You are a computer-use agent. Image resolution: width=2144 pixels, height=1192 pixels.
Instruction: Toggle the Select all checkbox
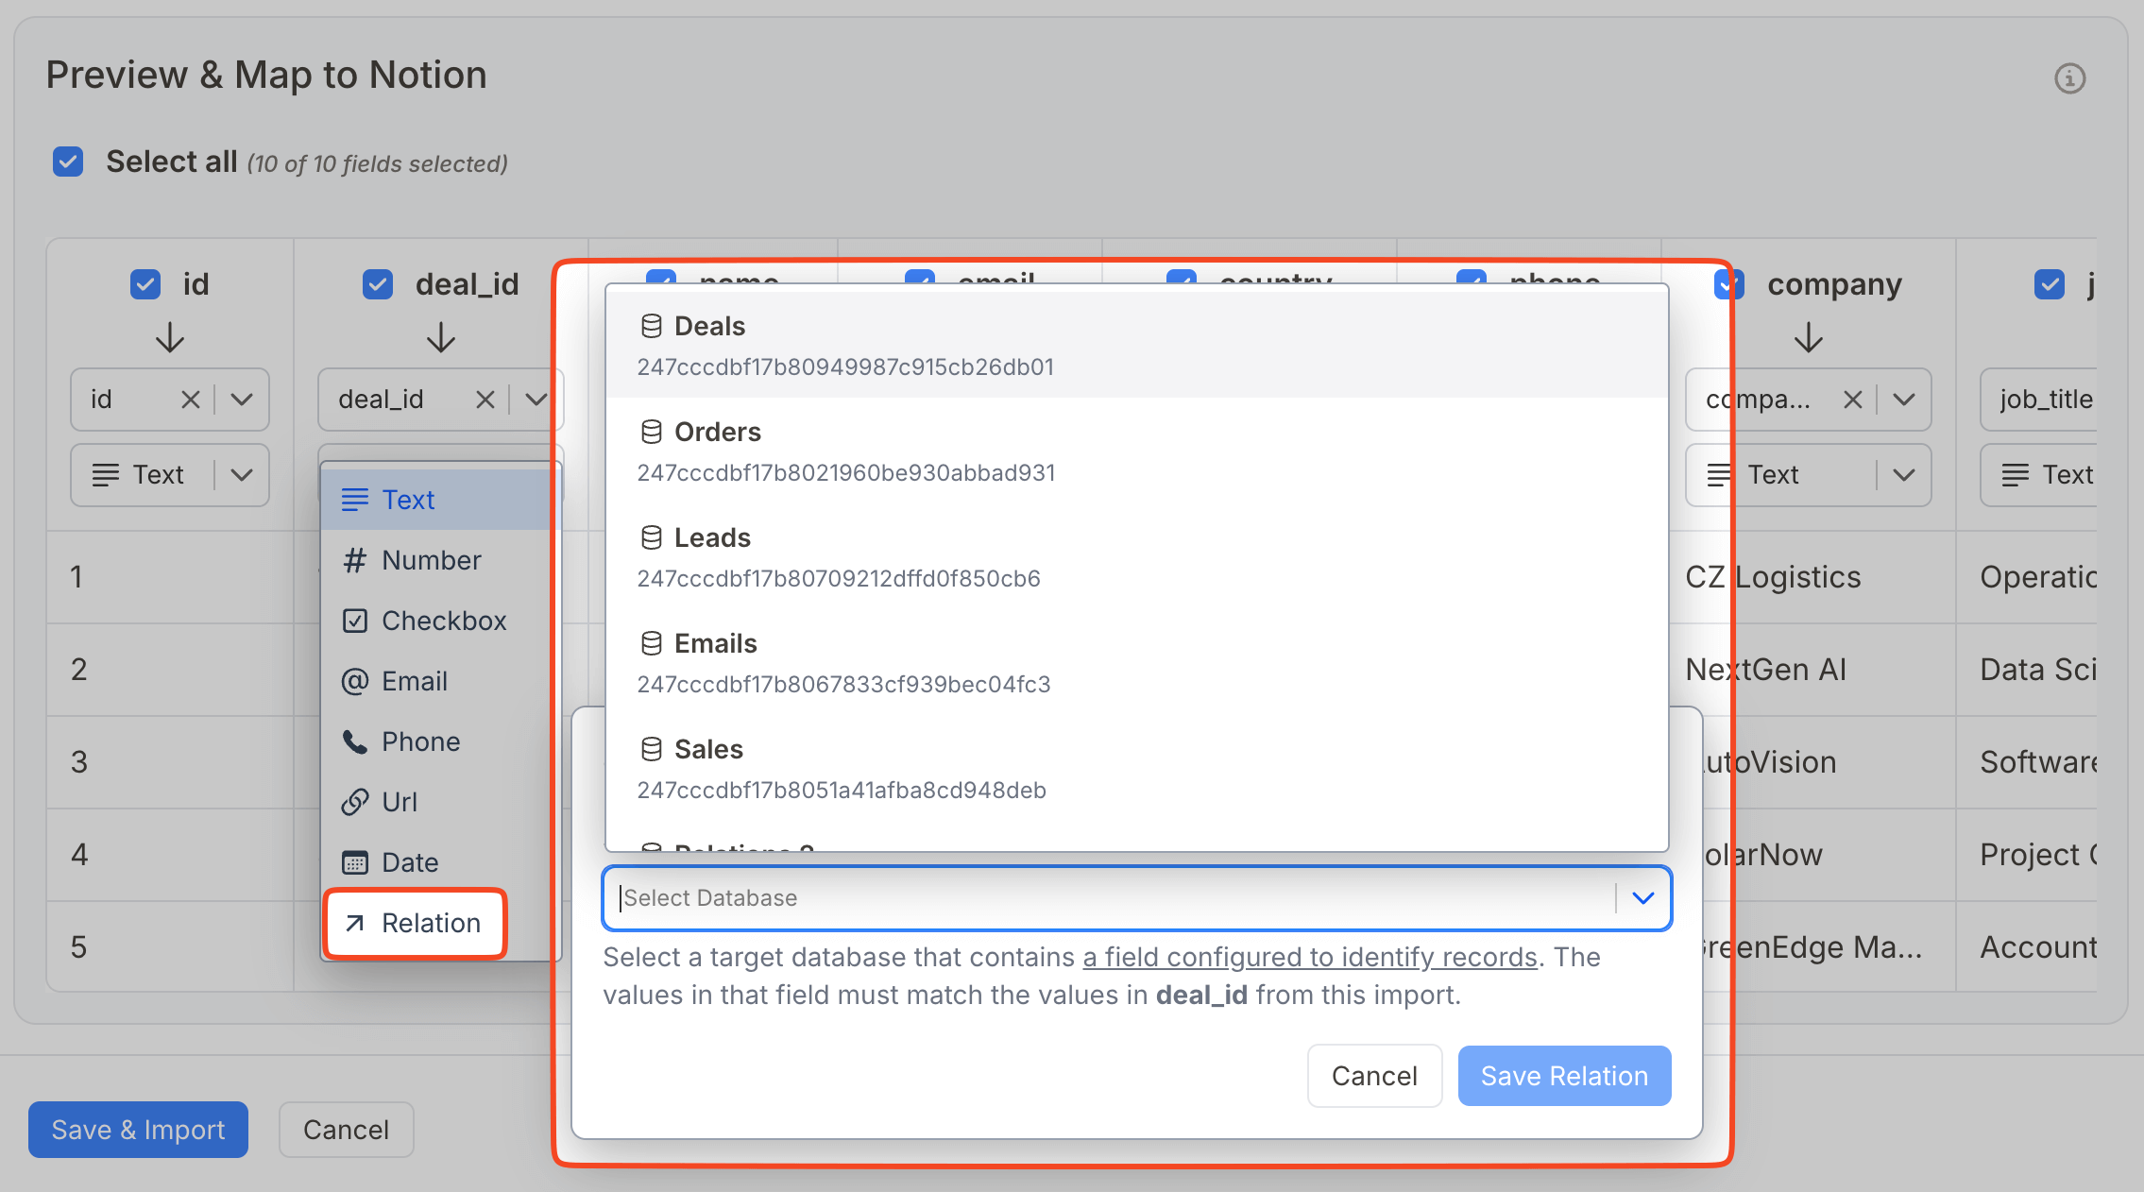pyautogui.click(x=68, y=162)
